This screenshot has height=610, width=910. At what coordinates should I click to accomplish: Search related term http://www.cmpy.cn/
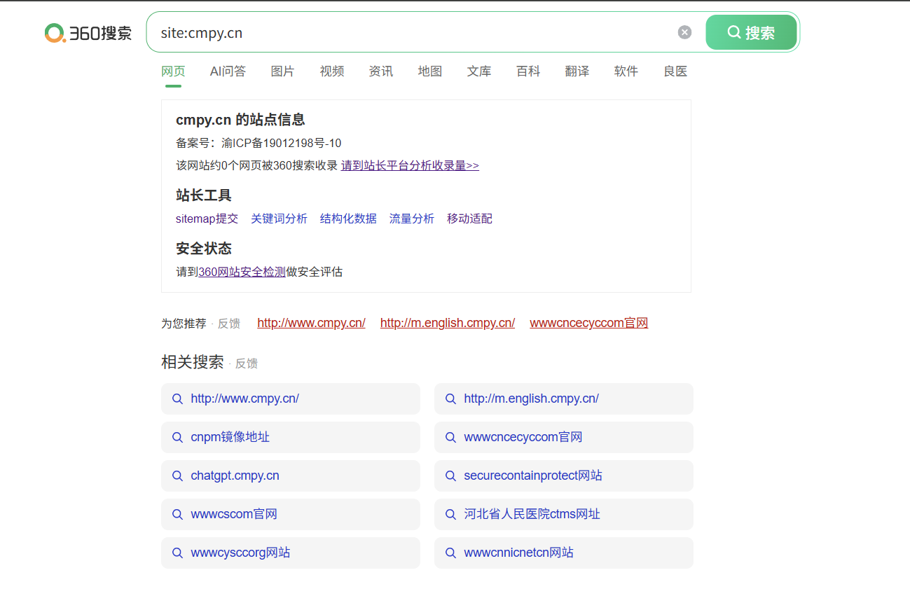(291, 398)
